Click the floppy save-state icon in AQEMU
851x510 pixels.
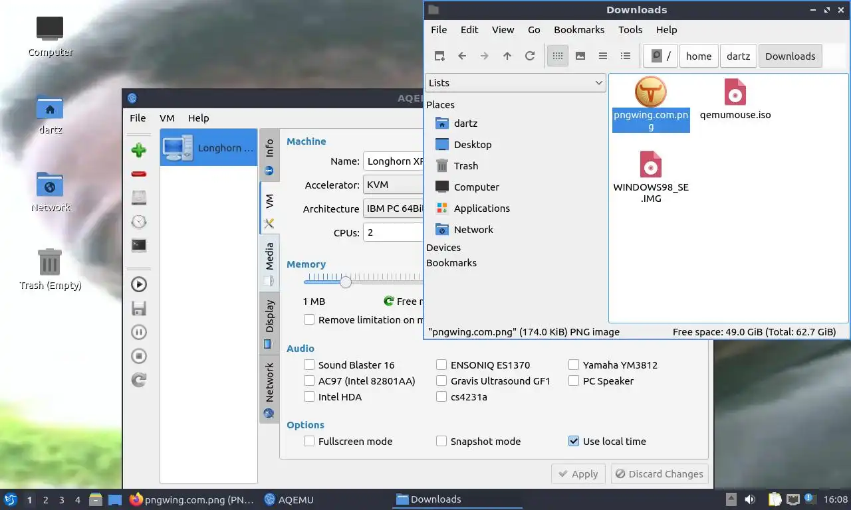click(x=139, y=308)
